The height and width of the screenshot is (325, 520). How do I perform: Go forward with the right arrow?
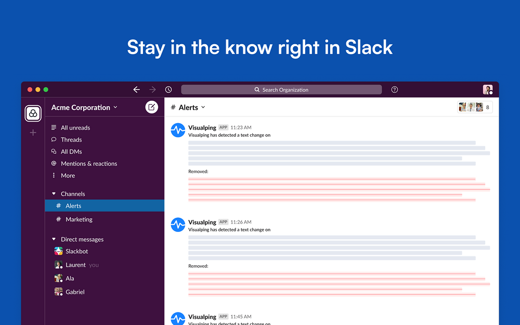pos(152,89)
